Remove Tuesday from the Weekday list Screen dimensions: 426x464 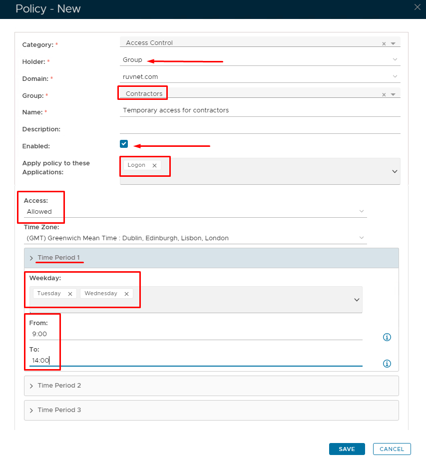(70, 294)
